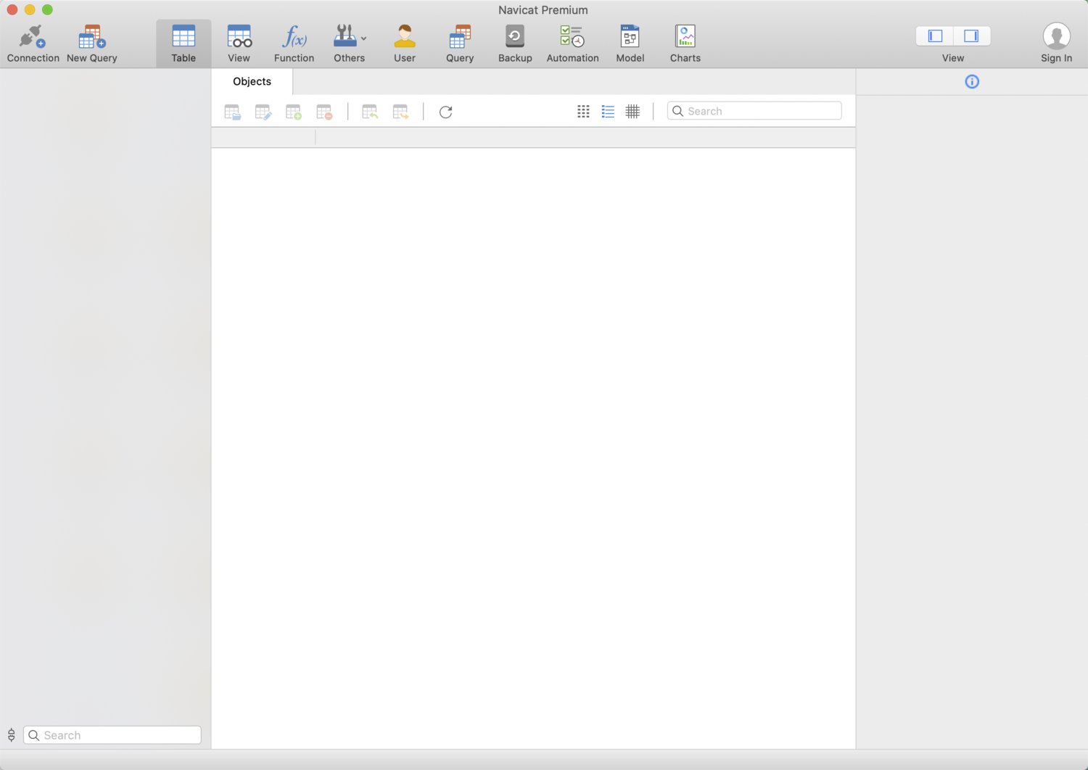
Task: Refresh the objects list
Action: pyautogui.click(x=446, y=112)
